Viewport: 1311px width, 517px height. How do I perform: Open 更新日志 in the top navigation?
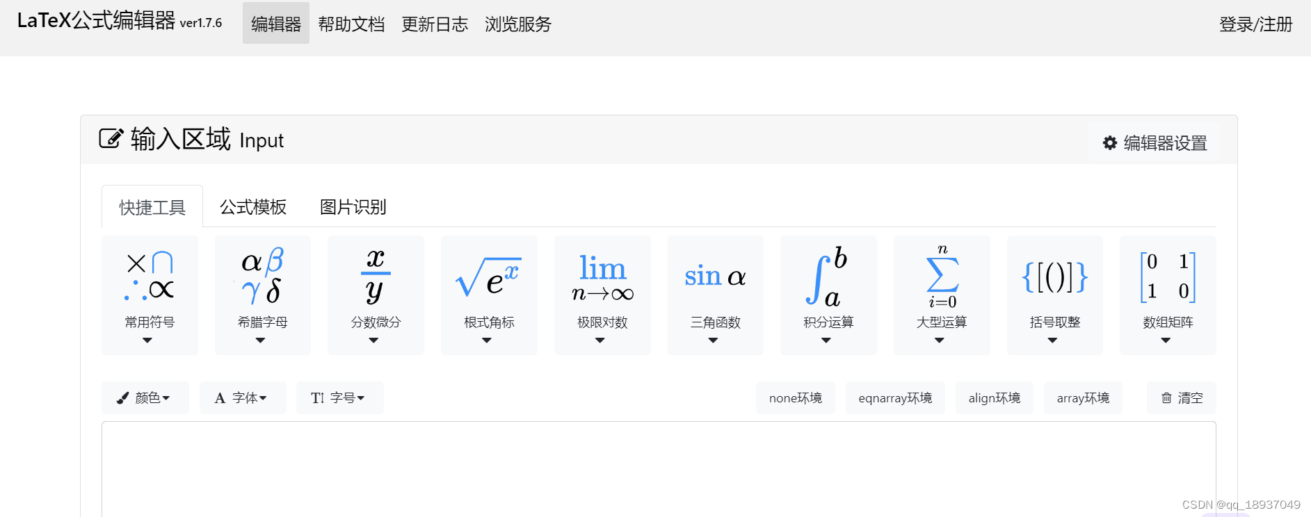click(435, 24)
